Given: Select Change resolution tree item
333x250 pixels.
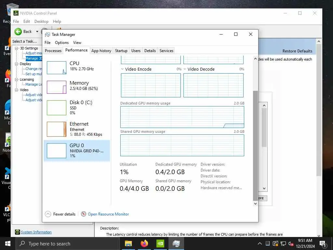Looking at the screenshot, I should (34, 69).
